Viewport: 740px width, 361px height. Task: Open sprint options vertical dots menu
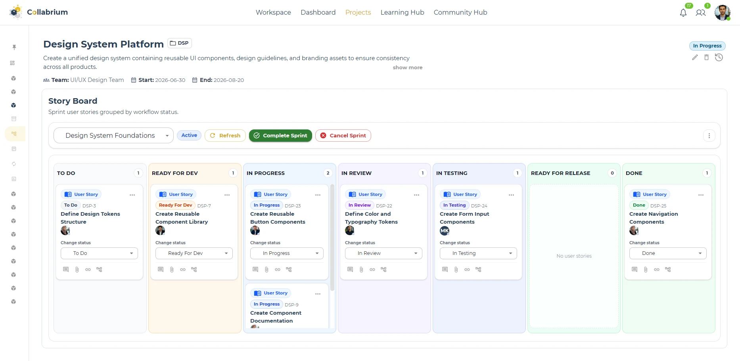[x=709, y=136]
